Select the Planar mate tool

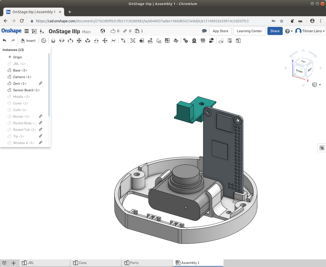coord(79,41)
